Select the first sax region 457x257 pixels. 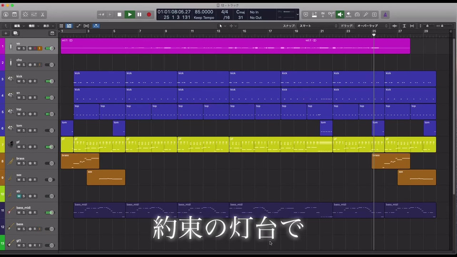(x=106, y=177)
